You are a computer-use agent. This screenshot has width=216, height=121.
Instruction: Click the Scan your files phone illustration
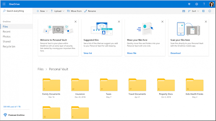click(189, 29)
